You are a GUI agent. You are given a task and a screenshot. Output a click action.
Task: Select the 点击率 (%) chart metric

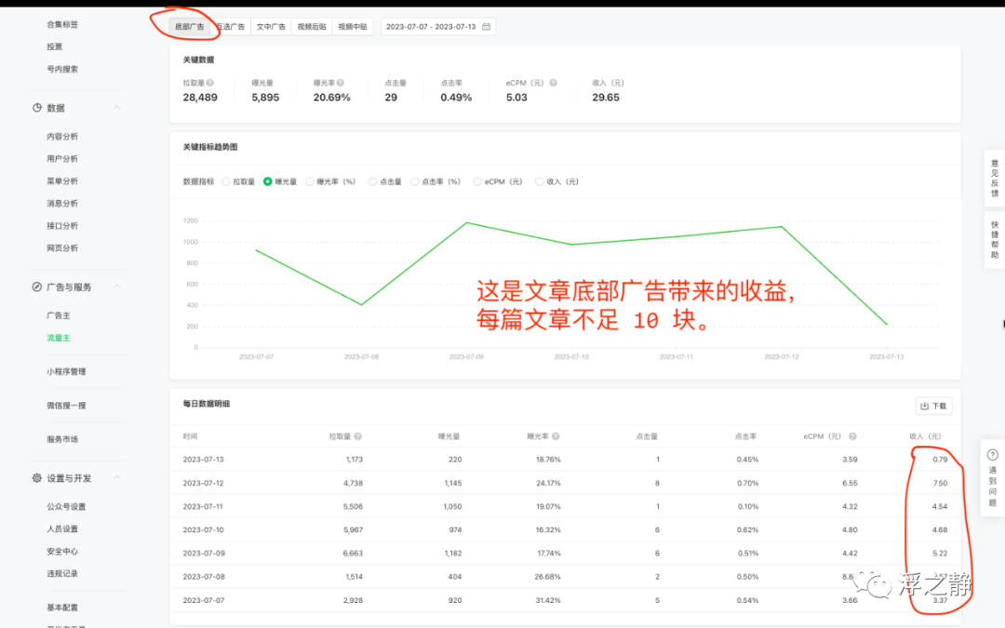415,182
